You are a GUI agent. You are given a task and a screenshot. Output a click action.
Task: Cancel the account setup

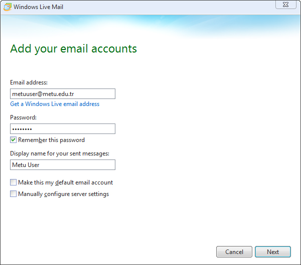[234, 252]
